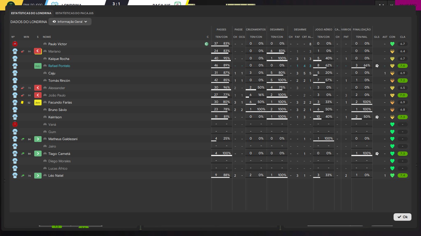The image size is (421, 236).
Task: Click Caju's orange condition heart
Action: 392,73
